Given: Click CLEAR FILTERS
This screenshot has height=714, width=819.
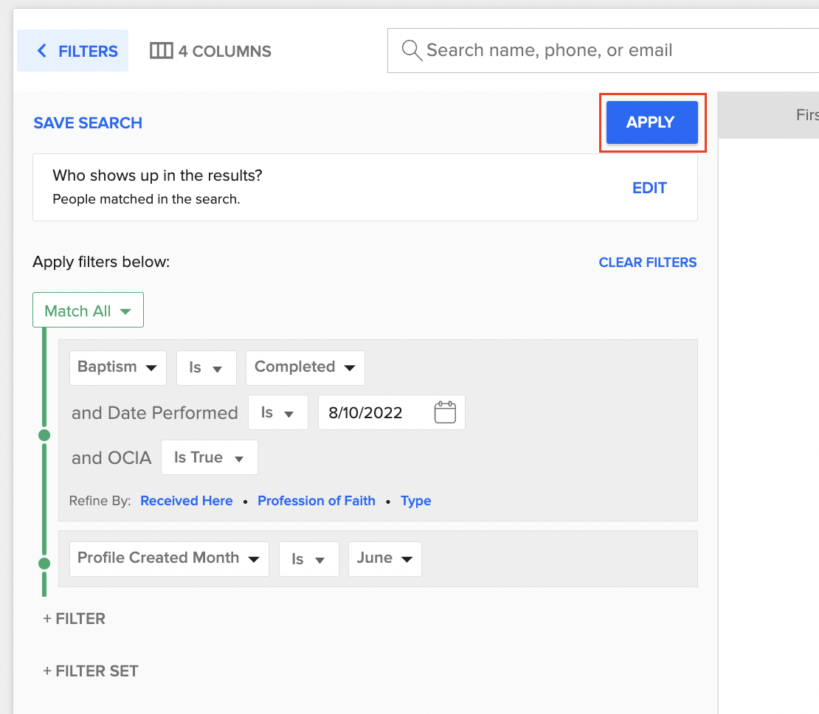Looking at the screenshot, I should (647, 263).
